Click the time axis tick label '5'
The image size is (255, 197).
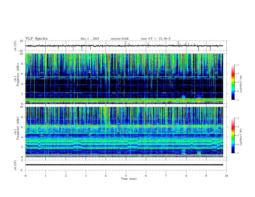point(126,176)
